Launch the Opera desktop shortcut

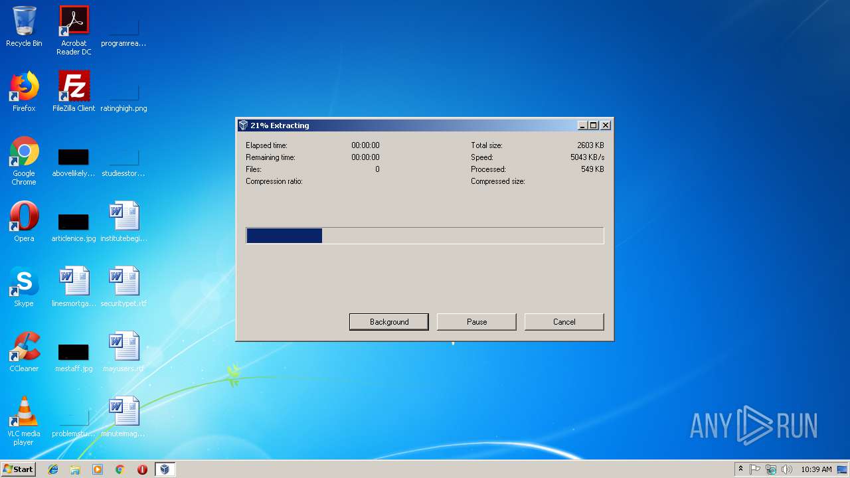click(x=24, y=222)
